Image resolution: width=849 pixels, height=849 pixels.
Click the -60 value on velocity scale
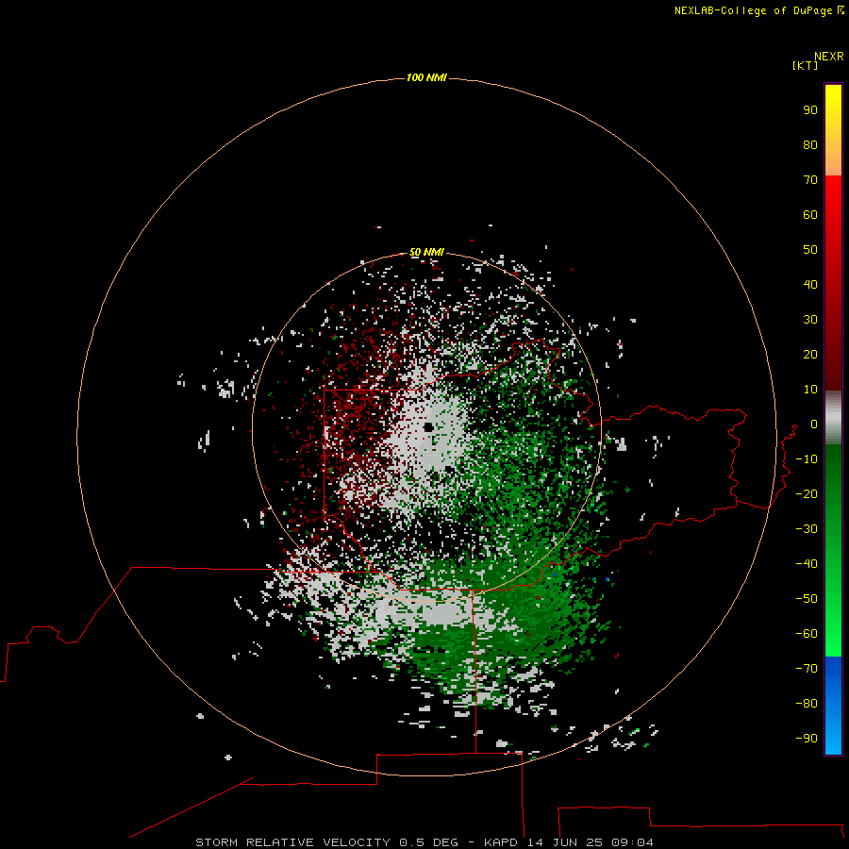[807, 634]
